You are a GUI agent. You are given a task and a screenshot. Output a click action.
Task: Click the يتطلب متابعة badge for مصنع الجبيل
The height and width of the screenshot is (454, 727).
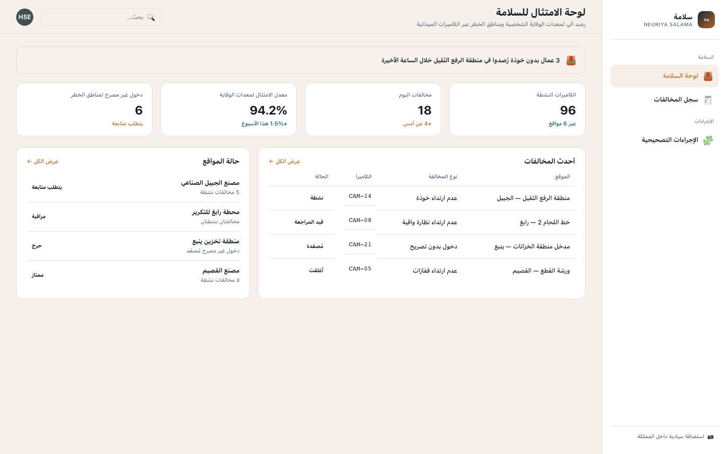pyautogui.click(x=47, y=187)
